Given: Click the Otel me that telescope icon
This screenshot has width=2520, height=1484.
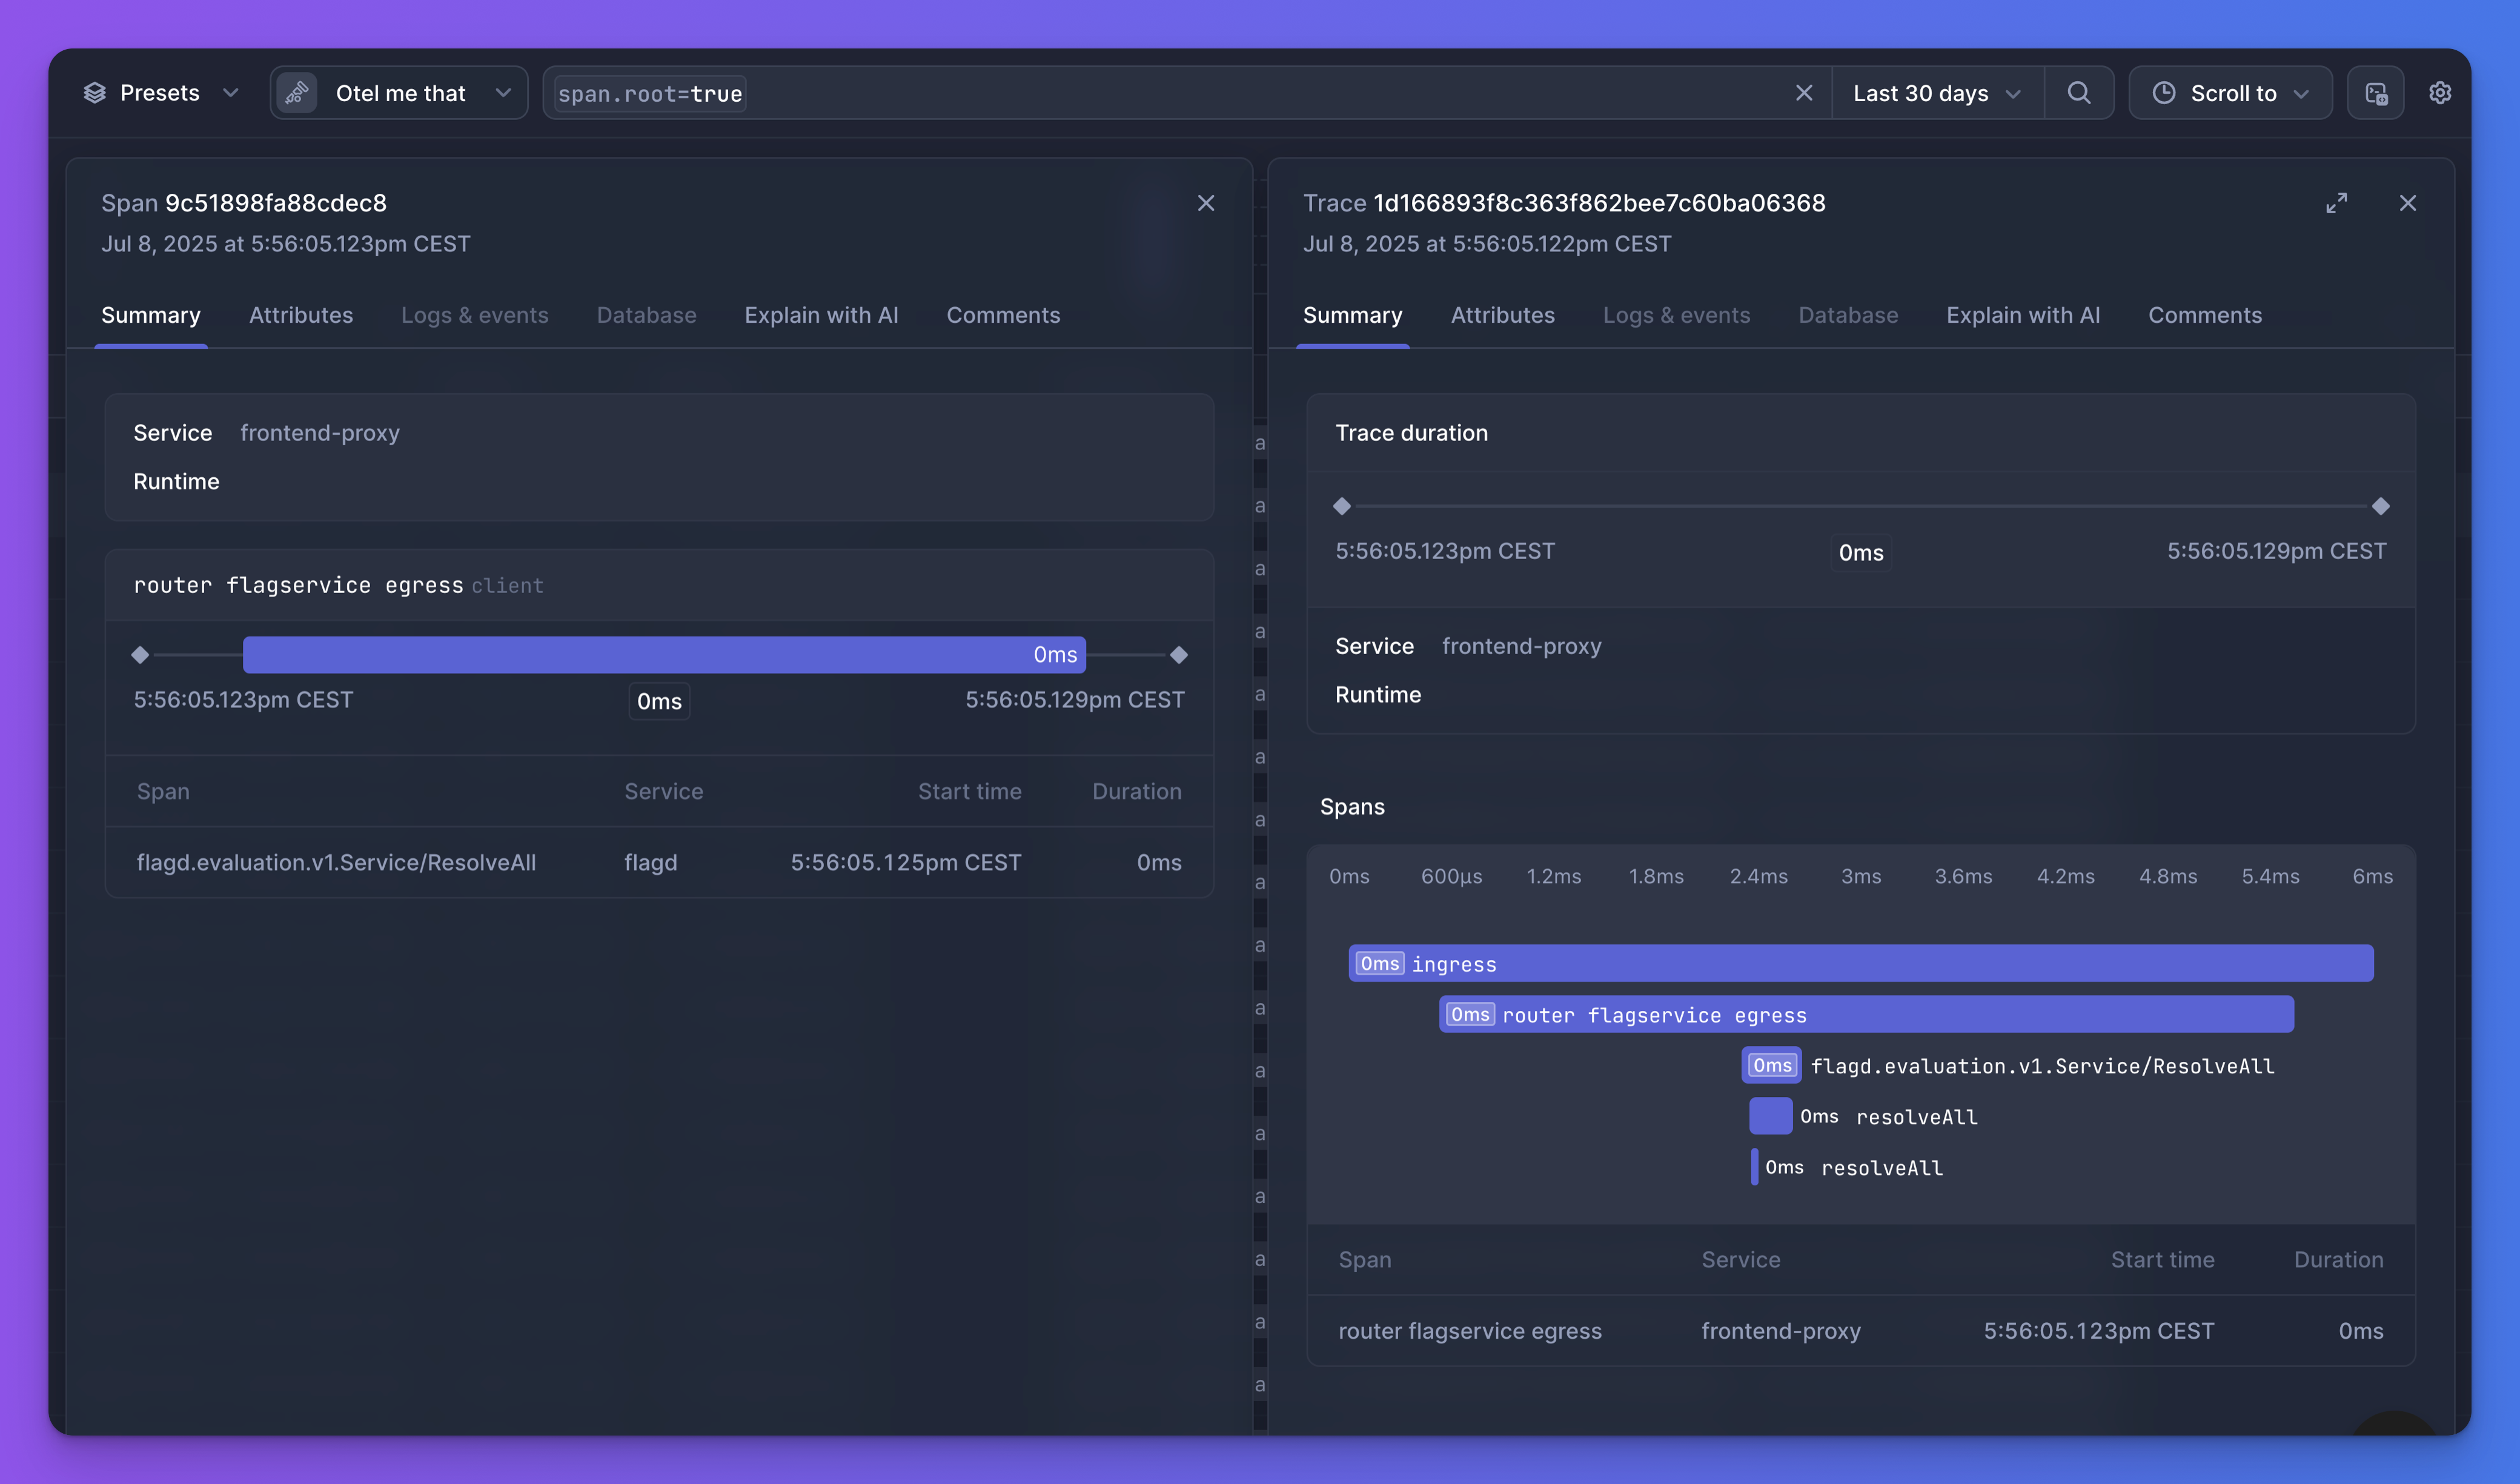Looking at the screenshot, I should tap(297, 93).
